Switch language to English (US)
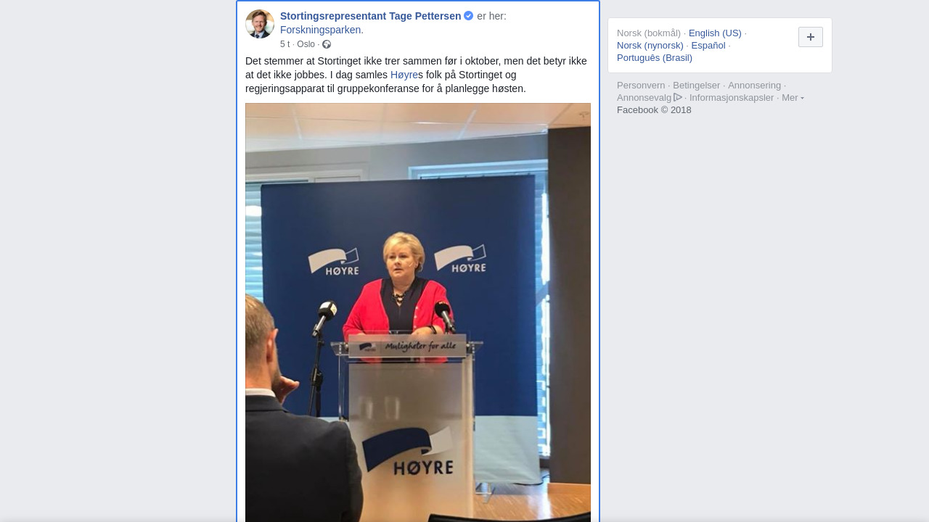Viewport: 929px width, 522px height. [x=715, y=33]
